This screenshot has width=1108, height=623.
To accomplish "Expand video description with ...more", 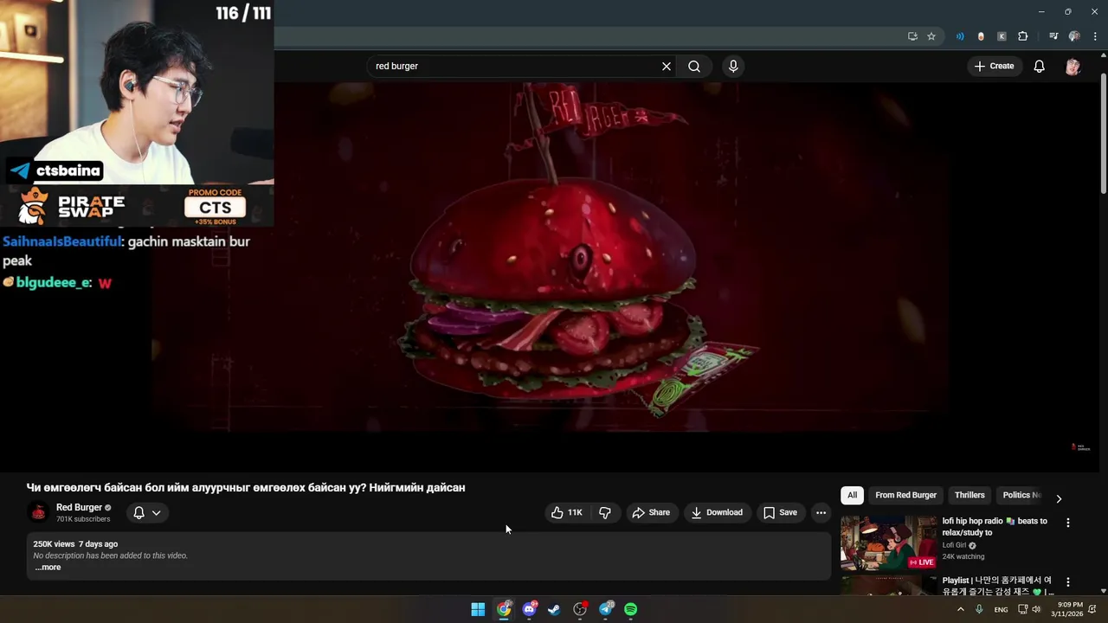I will click(48, 568).
